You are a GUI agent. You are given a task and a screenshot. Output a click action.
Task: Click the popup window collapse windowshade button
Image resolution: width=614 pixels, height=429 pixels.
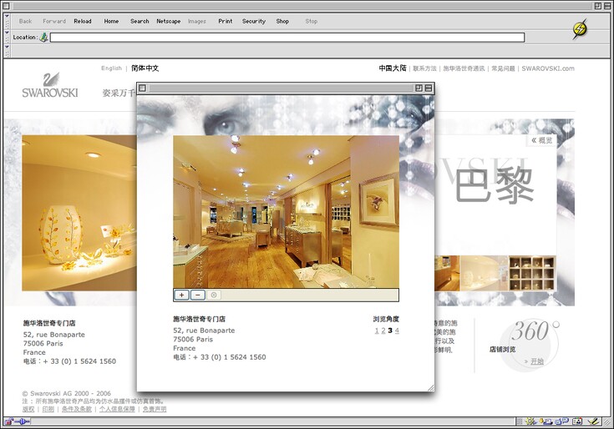429,88
